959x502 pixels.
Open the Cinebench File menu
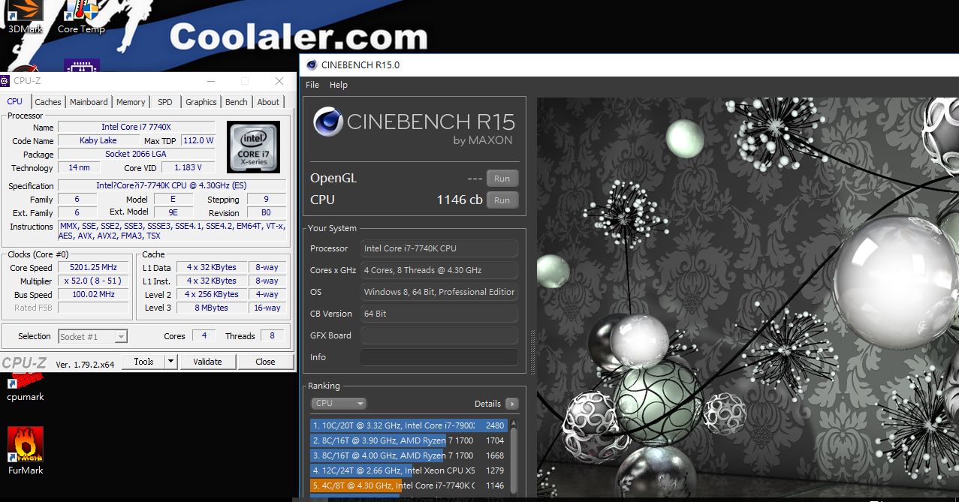click(312, 85)
